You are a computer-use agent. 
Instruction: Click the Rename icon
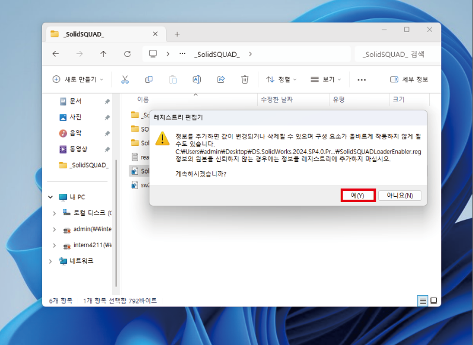tap(197, 79)
